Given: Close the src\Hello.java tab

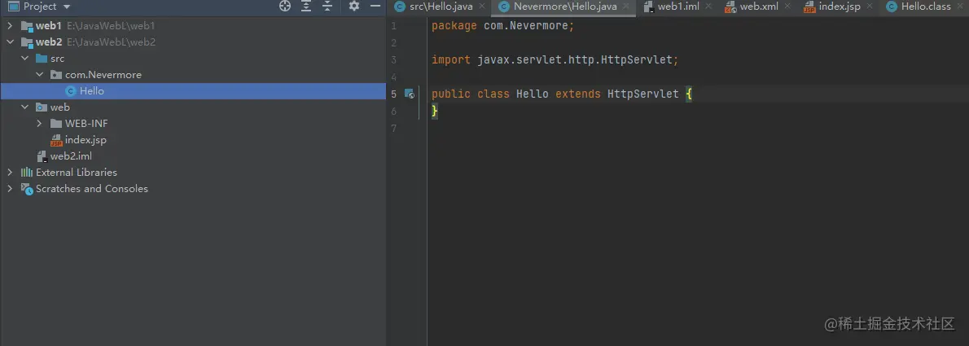Looking at the screenshot, I should pos(482,7).
